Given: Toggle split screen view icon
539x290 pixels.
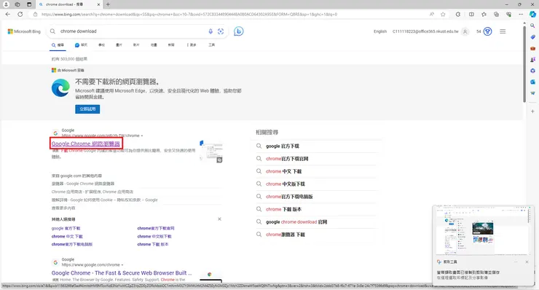Looking at the screenshot, I should pyautogui.click(x=471, y=15).
